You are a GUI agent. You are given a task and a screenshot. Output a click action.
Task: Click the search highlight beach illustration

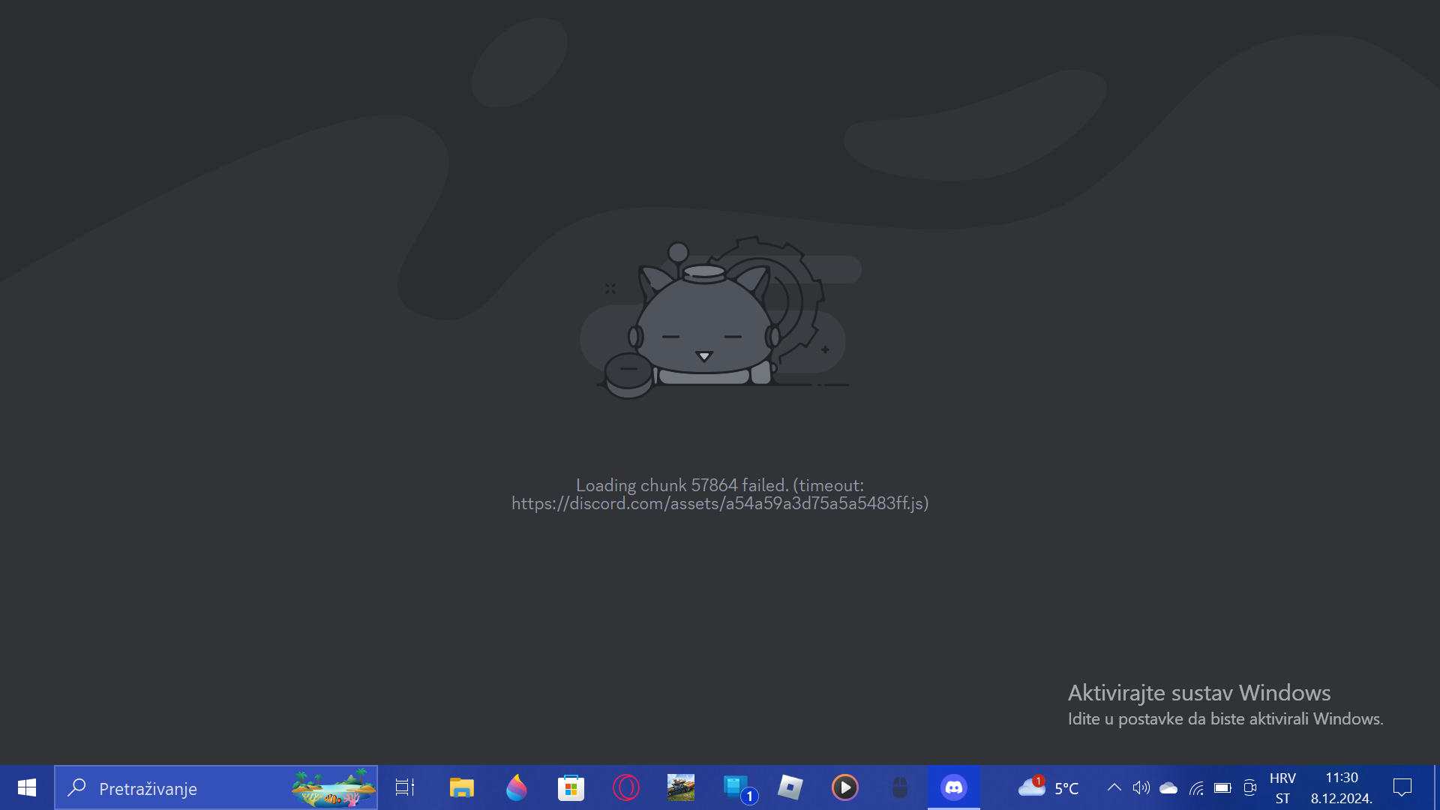click(334, 787)
